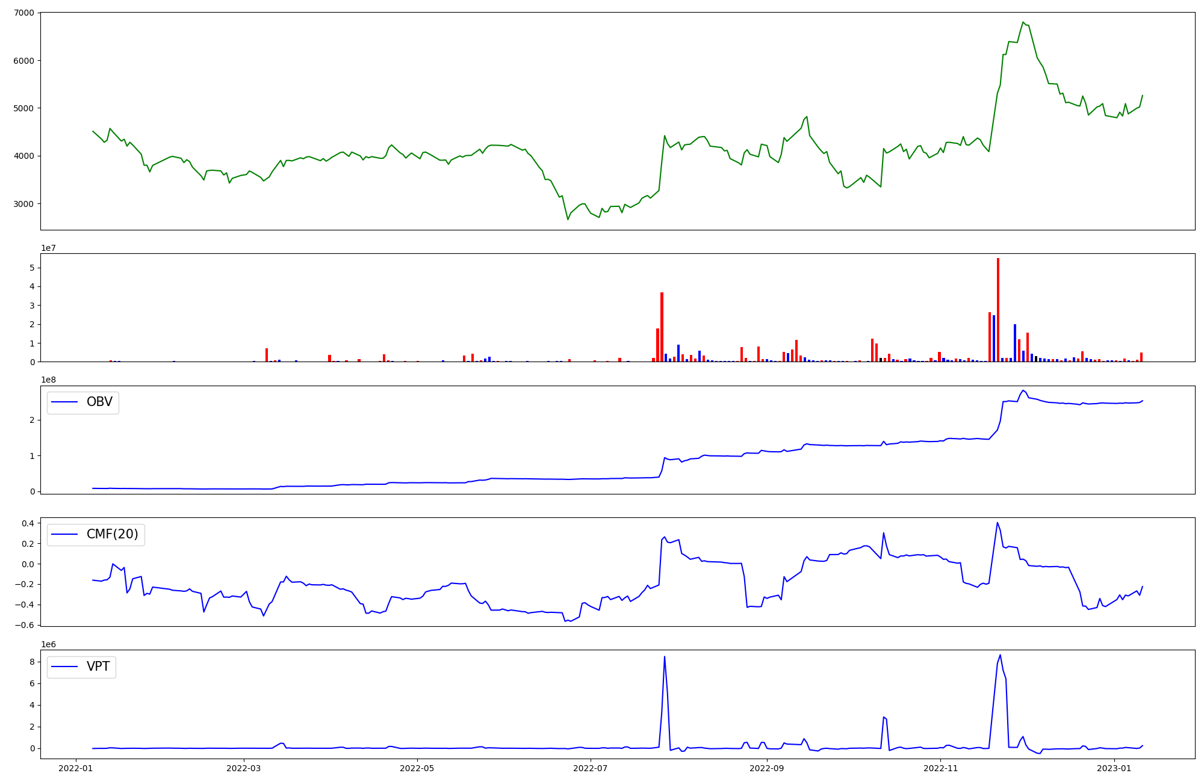Click the CMF peak near 0.4
Viewport: 1204px width, 782px height.
click(998, 523)
